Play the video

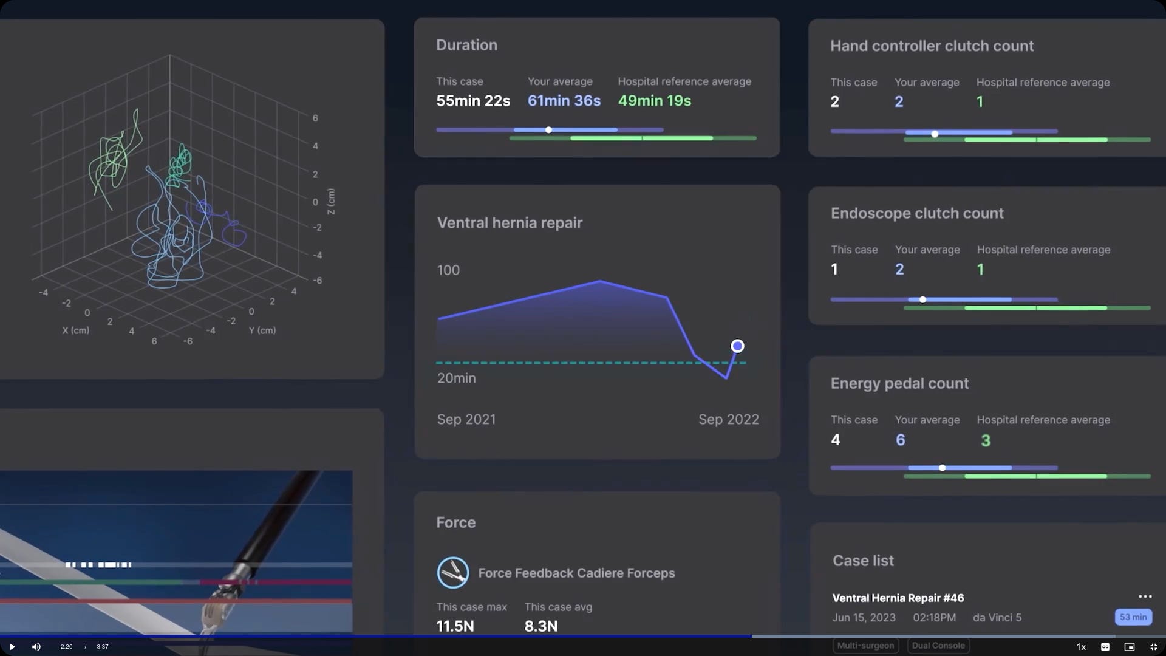pos(12,647)
